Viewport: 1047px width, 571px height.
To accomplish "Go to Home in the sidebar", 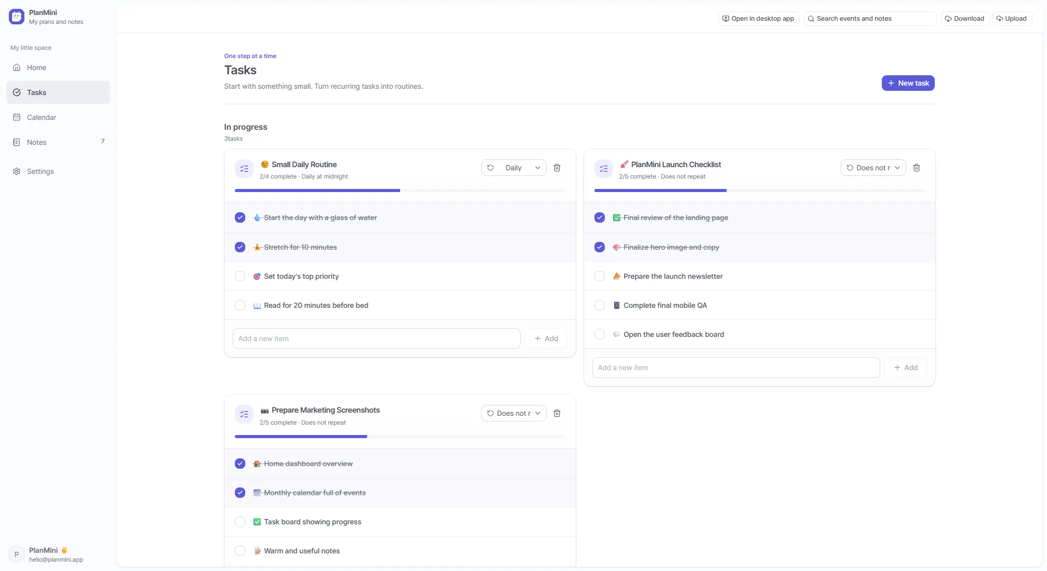I will coord(58,67).
